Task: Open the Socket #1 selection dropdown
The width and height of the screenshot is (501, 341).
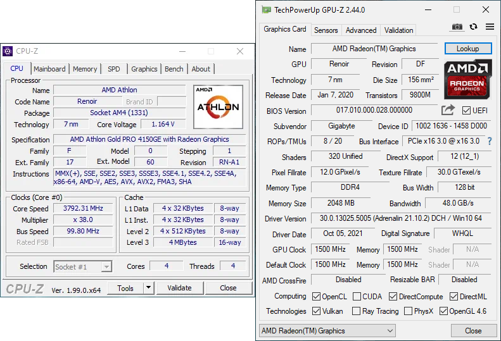Action: click(82, 267)
